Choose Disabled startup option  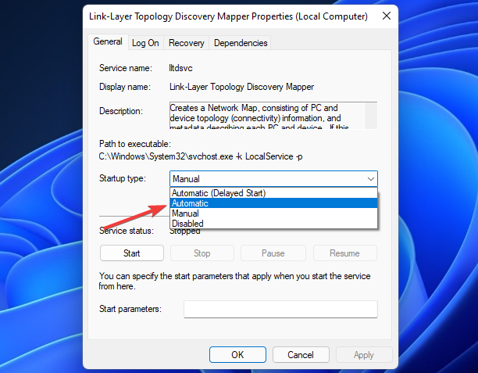tap(273, 224)
